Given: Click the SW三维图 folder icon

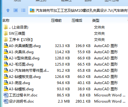Looking at the screenshot, I should 6,33.
